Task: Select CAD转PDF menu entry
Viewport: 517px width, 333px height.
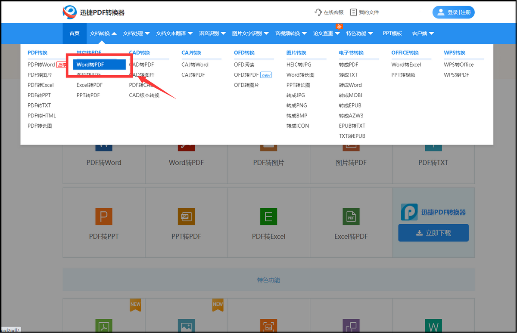Action: tap(141, 65)
